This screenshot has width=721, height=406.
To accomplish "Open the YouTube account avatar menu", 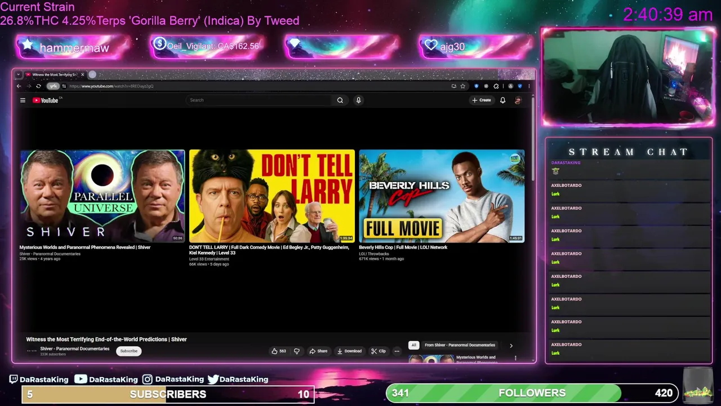I will 518,100.
